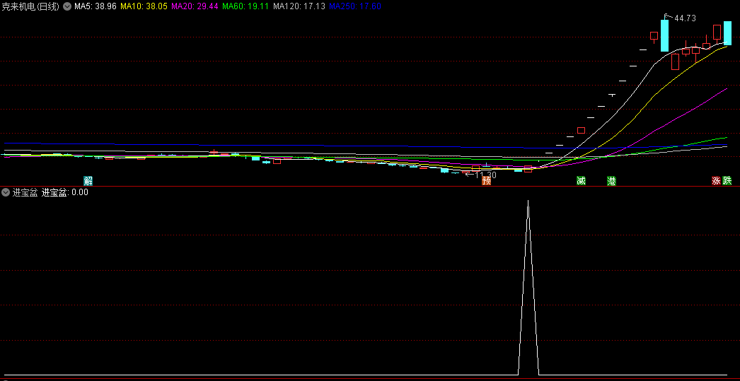
Task: Open the dropdown arrow next to 克来机电(日线)
Action: point(67,6)
